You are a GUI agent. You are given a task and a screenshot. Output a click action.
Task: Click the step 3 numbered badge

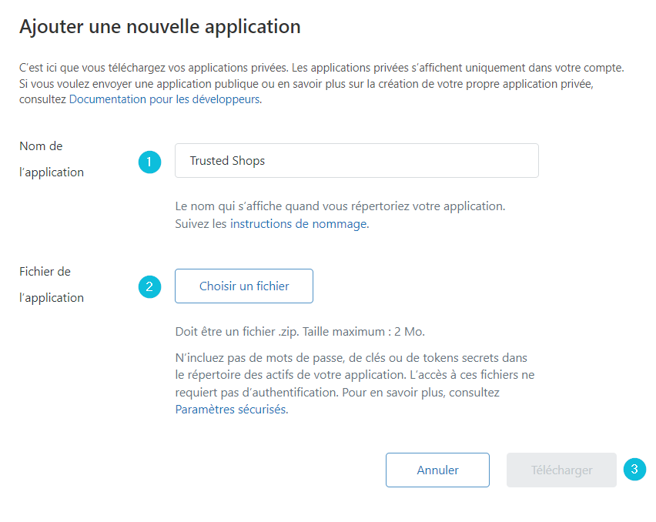(634, 470)
